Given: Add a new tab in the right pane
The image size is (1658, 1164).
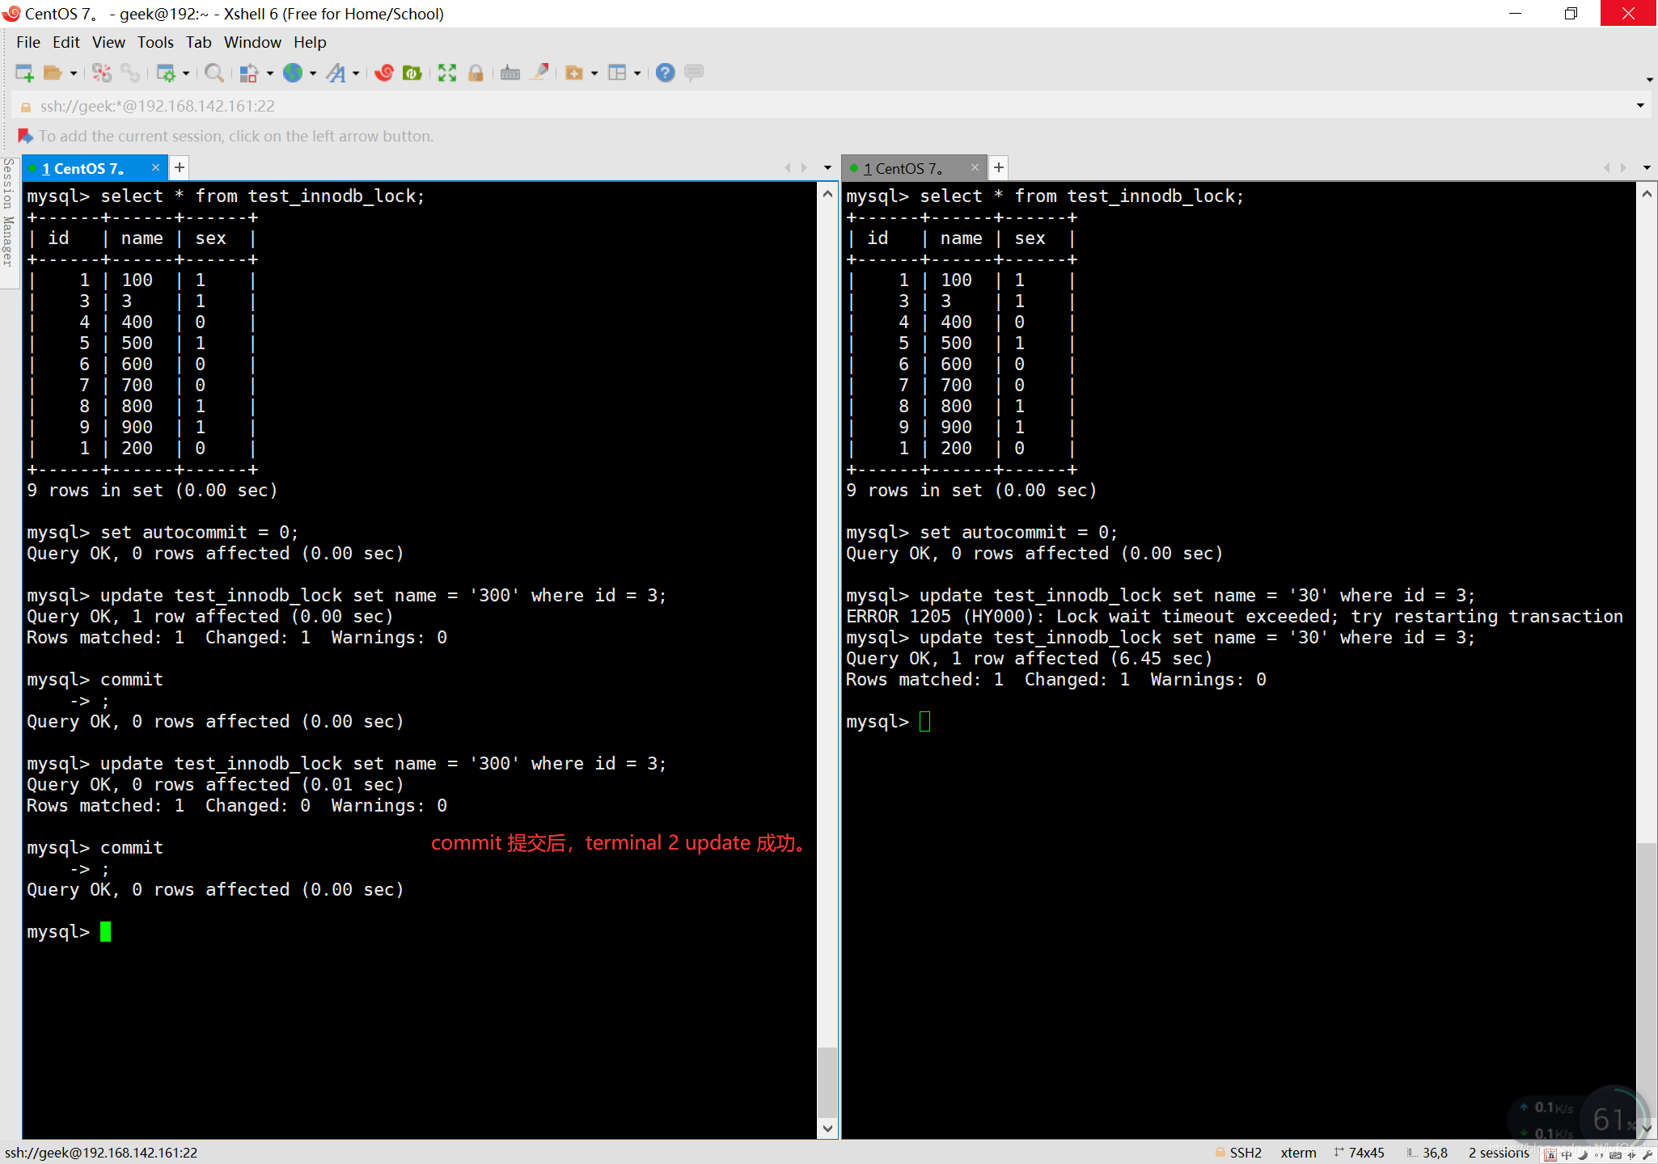Looking at the screenshot, I should click(999, 167).
